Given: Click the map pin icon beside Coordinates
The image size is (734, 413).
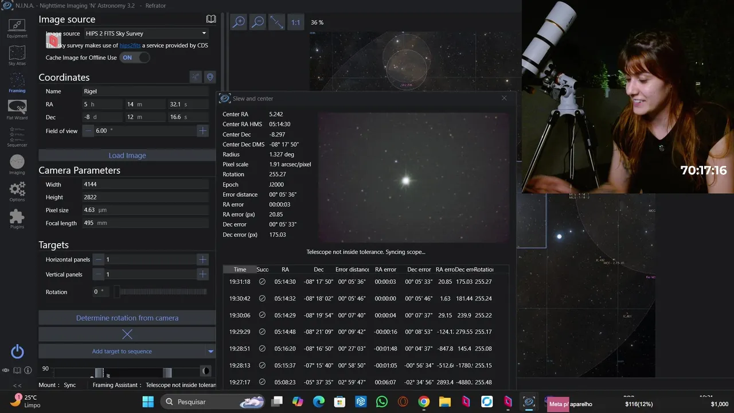Looking at the screenshot, I should 210,77.
